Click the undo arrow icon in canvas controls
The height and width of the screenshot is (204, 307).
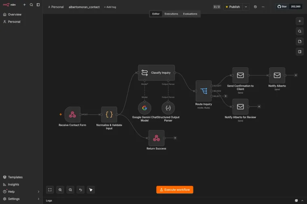80,190
